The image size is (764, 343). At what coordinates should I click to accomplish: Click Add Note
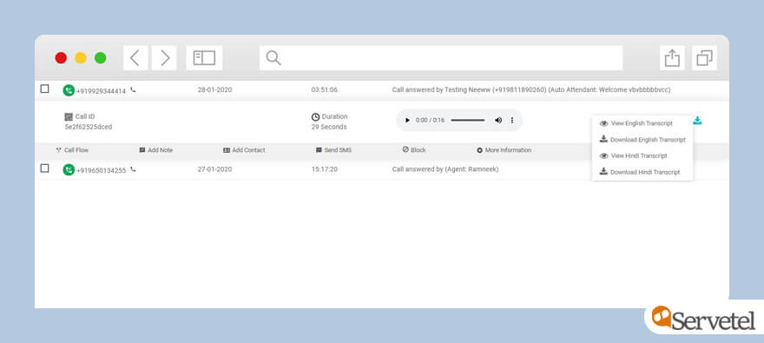tap(156, 150)
